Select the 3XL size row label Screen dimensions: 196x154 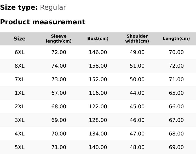(x=20, y=120)
